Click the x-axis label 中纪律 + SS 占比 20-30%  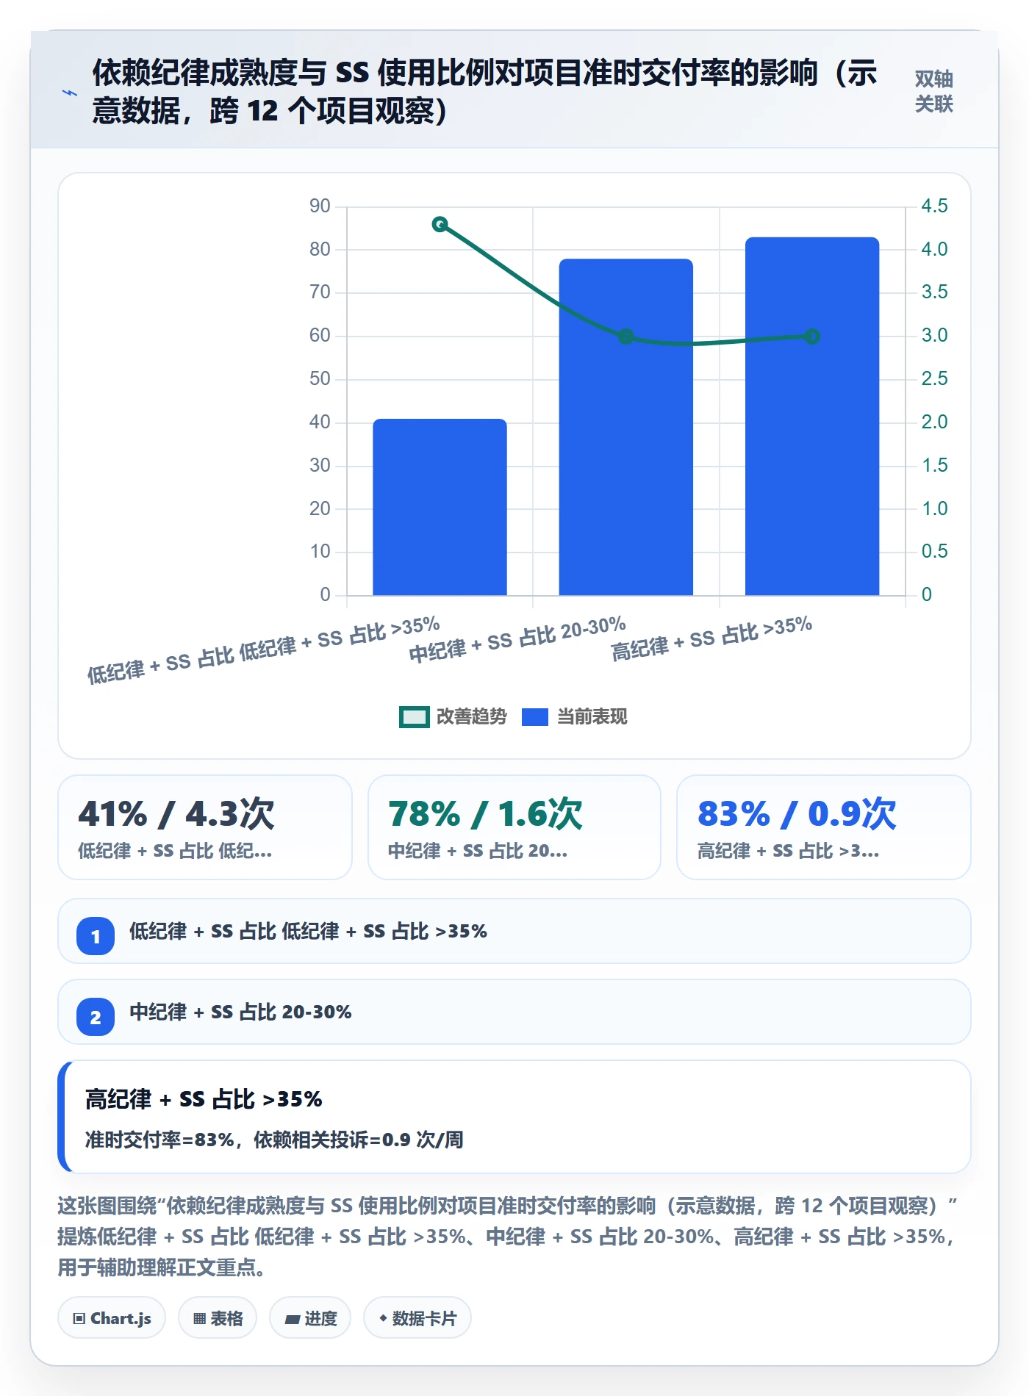(517, 639)
